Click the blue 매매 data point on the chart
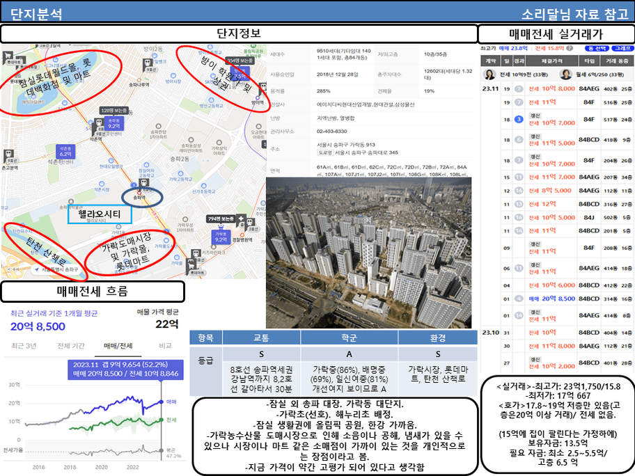Screen dimensions: 635x476 tap(162, 402)
